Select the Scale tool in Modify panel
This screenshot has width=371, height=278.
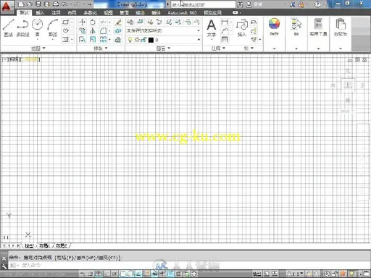coord(93,39)
